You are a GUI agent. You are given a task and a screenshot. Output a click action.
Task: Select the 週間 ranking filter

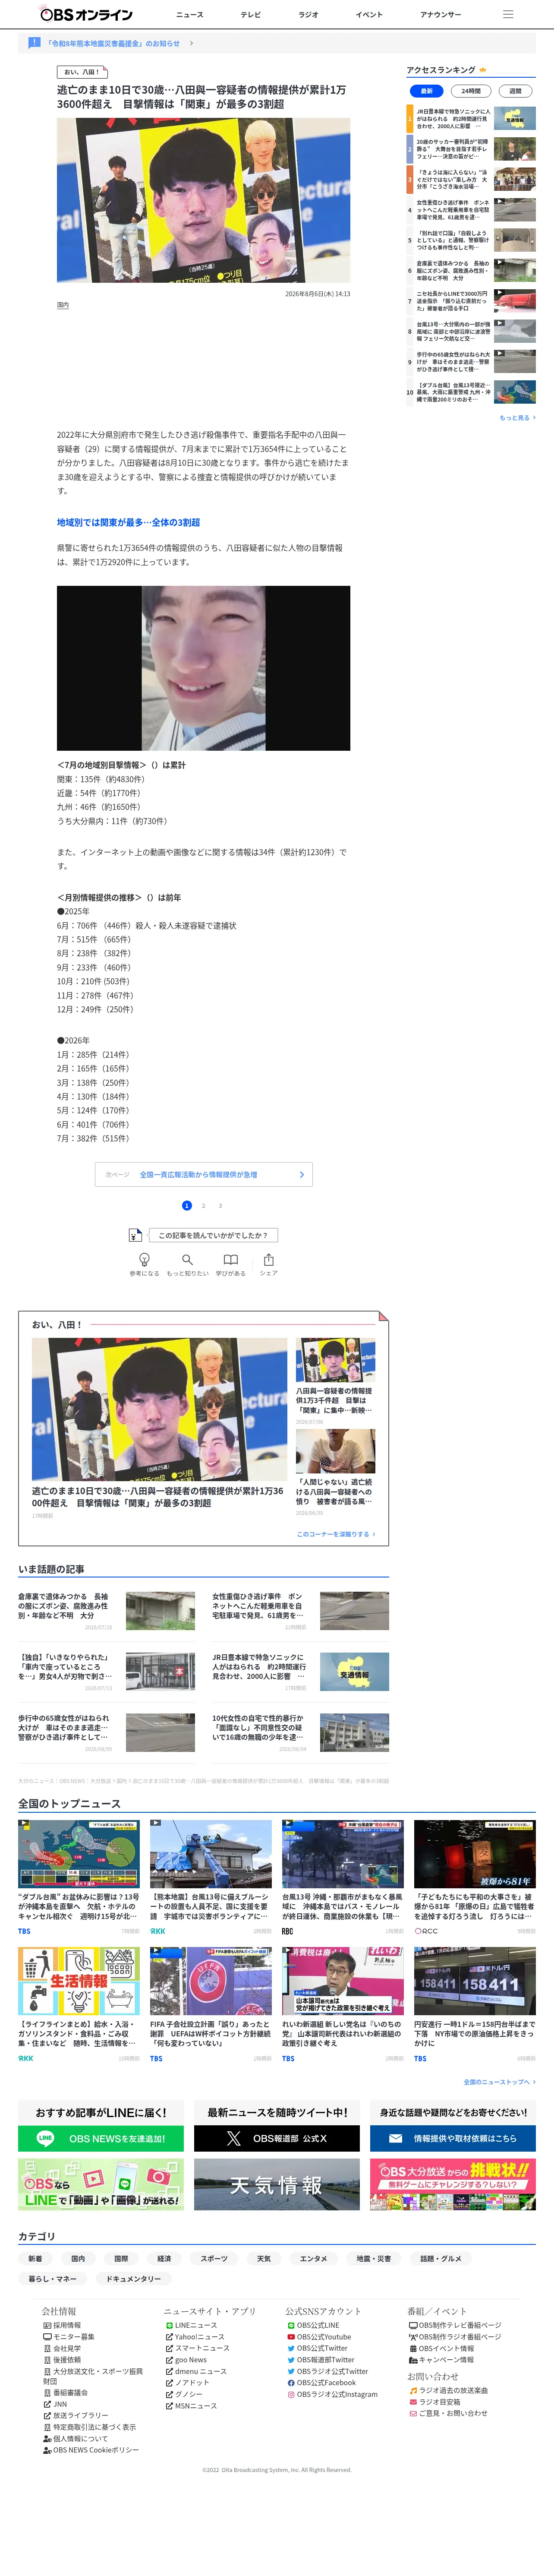(515, 91)
